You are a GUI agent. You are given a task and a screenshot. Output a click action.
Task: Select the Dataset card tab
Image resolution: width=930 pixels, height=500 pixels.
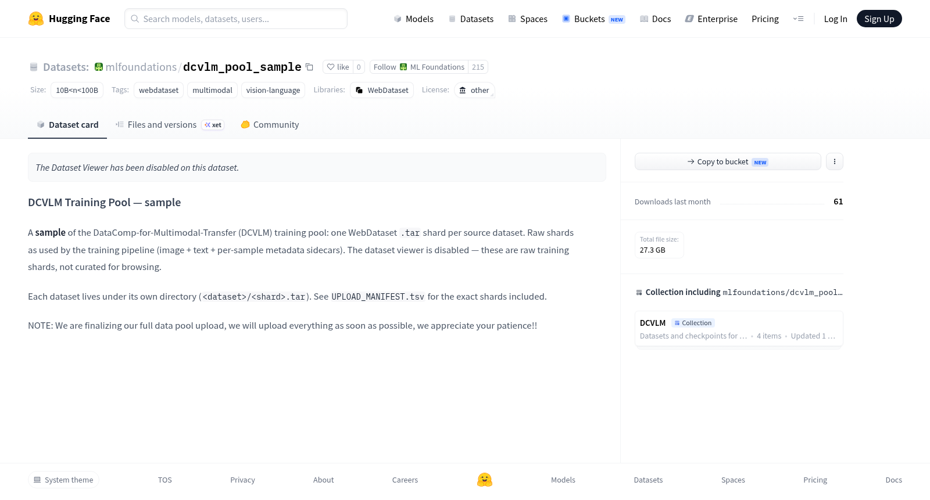click(67, 124)
